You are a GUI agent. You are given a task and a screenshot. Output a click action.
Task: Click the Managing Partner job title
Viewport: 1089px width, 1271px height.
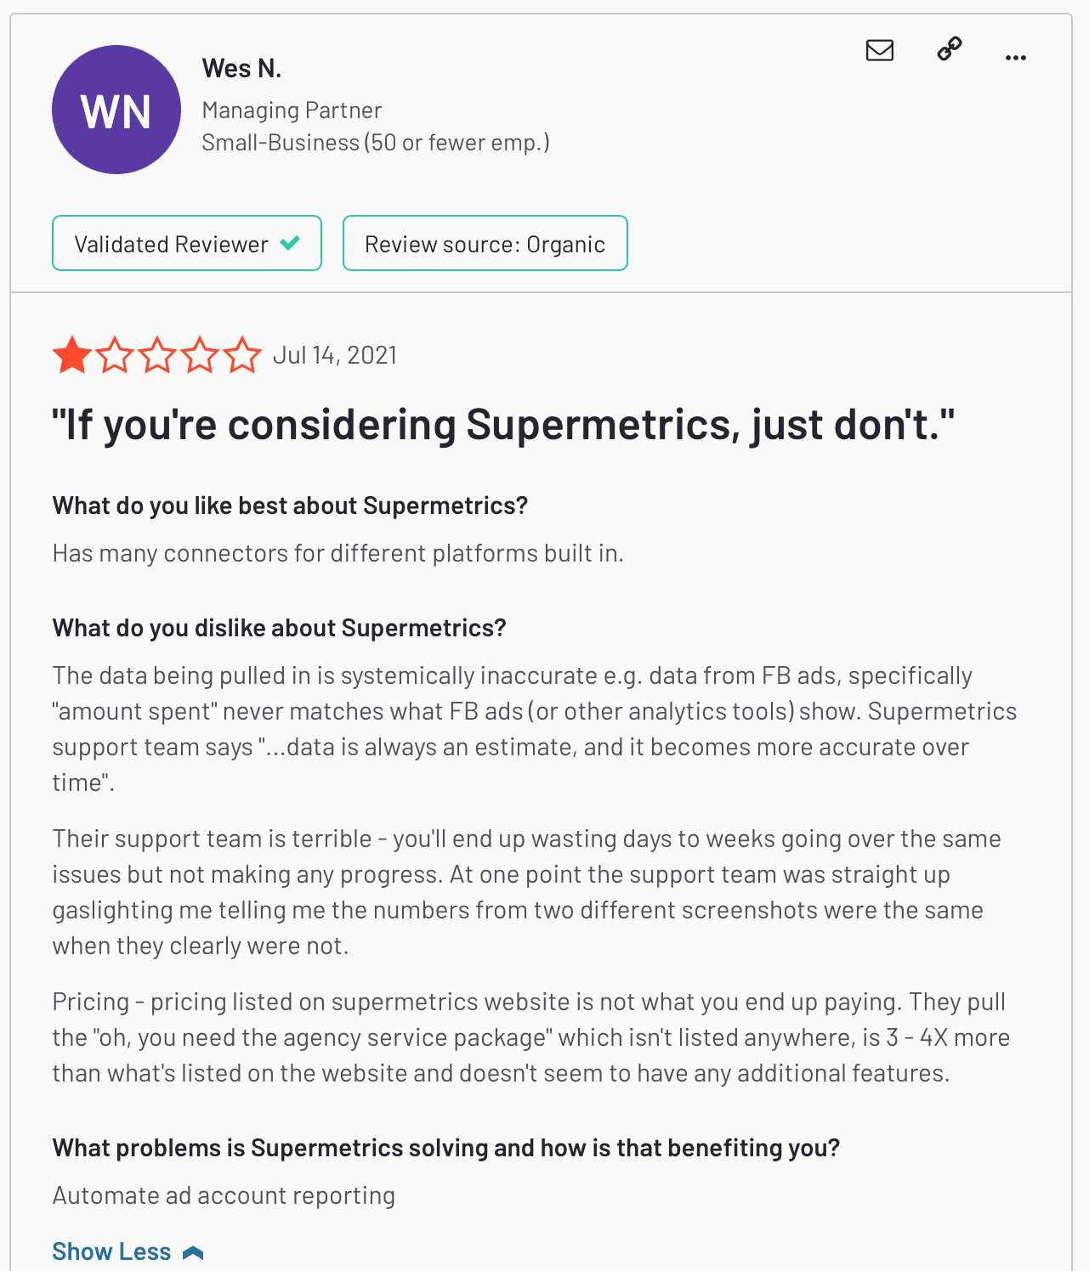292,110
